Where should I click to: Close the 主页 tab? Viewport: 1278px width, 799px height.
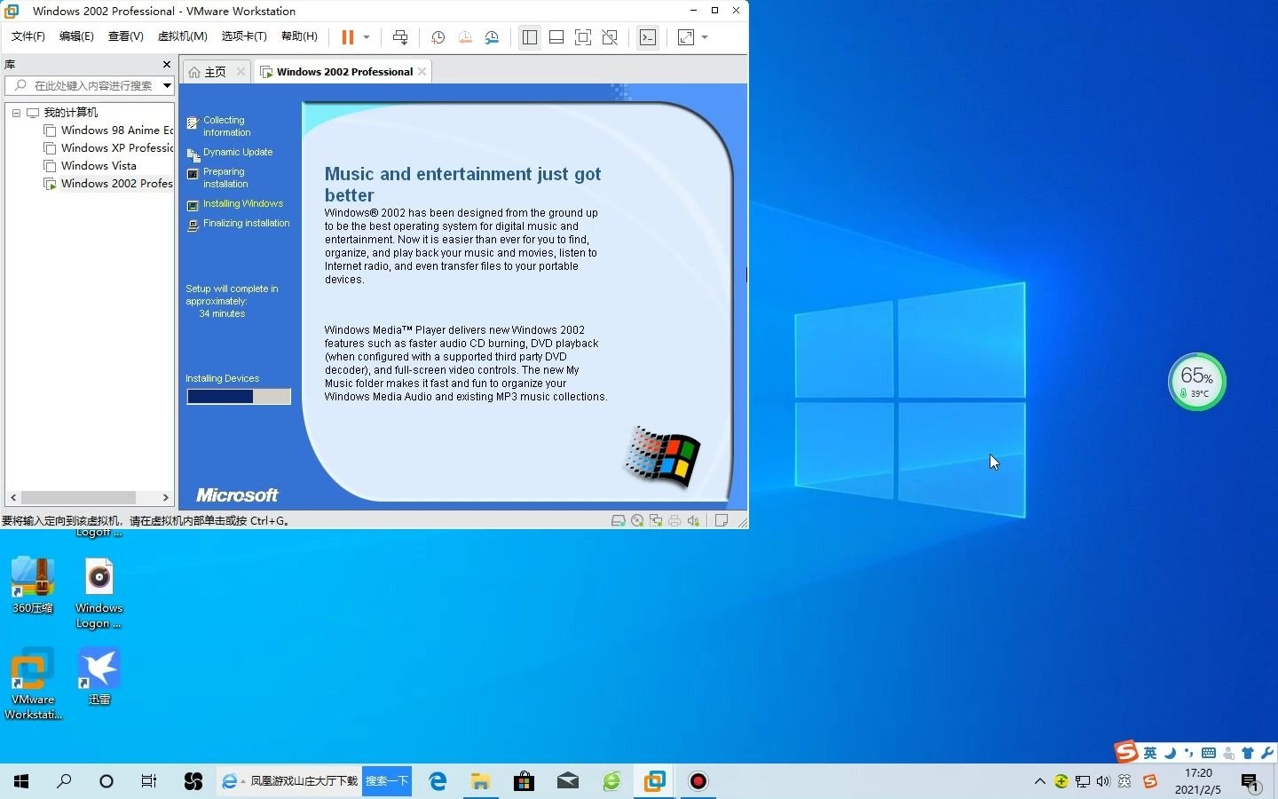coord(241,72)
